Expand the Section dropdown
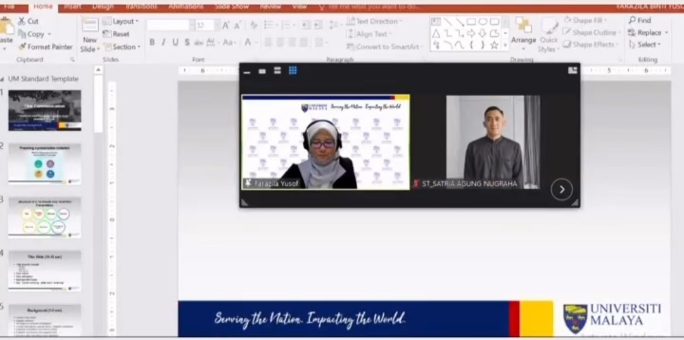Screen dimensions: 684x340 120,47
